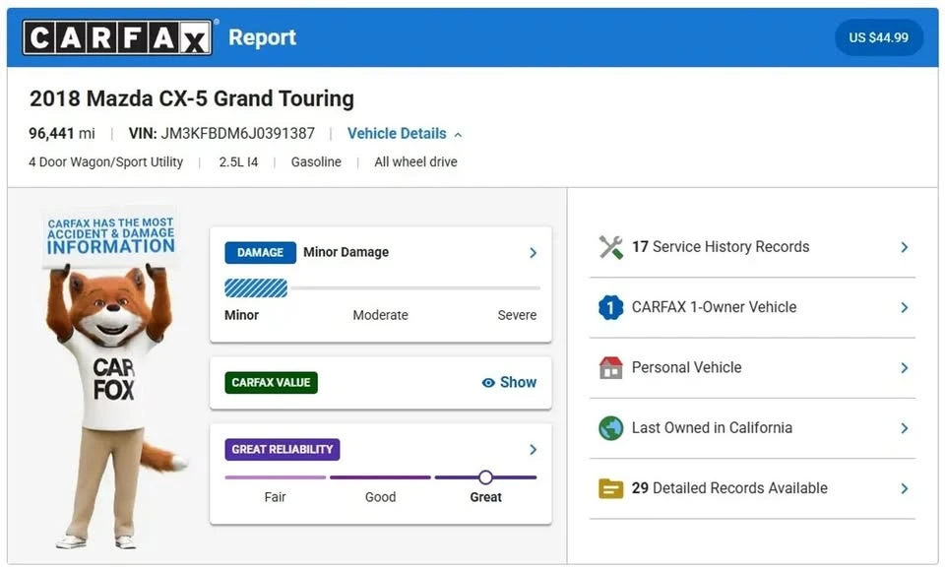Image resolution: width=945 pixels, height=570 pixels.
Task: Click the Severe damage label
Action: click(x=517, y=315)
